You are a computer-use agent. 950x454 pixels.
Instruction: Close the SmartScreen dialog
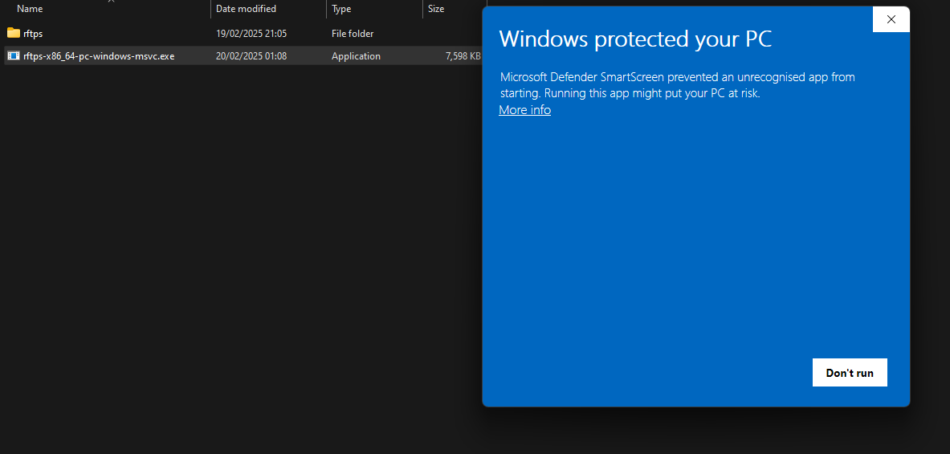891,19
